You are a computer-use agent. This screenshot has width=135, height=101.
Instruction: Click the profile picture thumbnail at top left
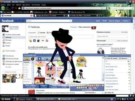click(x=5, y=29)
